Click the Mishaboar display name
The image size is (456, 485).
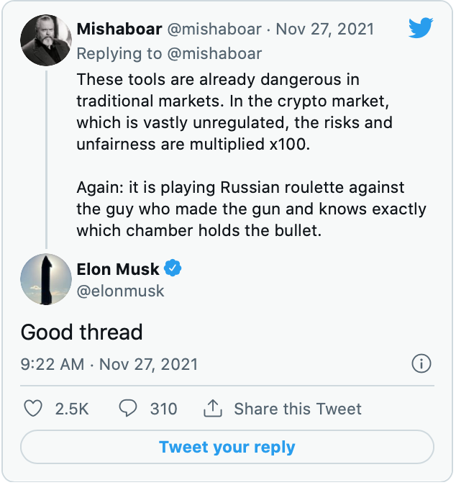[x=119, y=30]
